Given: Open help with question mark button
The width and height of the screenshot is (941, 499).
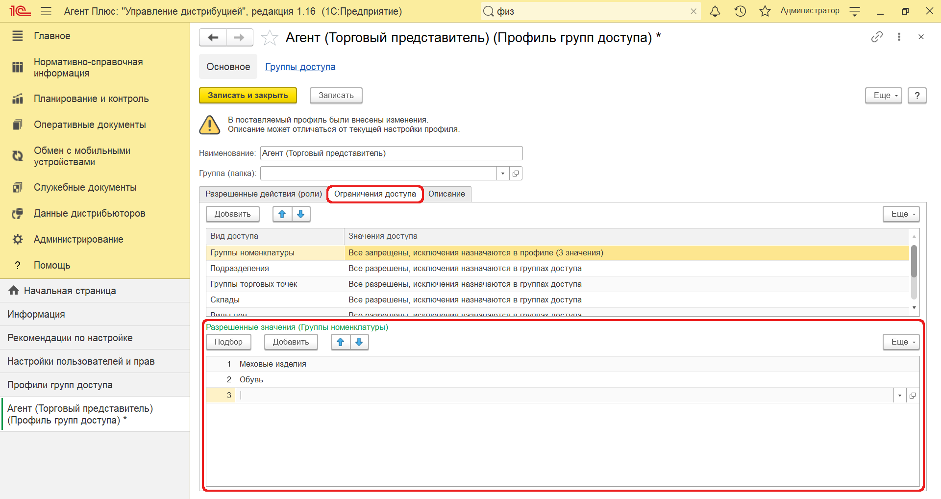Looking at the screenshot, I should pyautogui.click(x=917, y=95).
